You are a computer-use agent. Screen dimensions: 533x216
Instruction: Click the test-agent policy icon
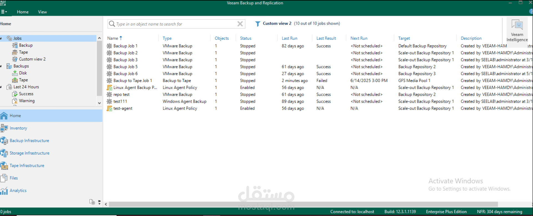(x=109, y=108)
